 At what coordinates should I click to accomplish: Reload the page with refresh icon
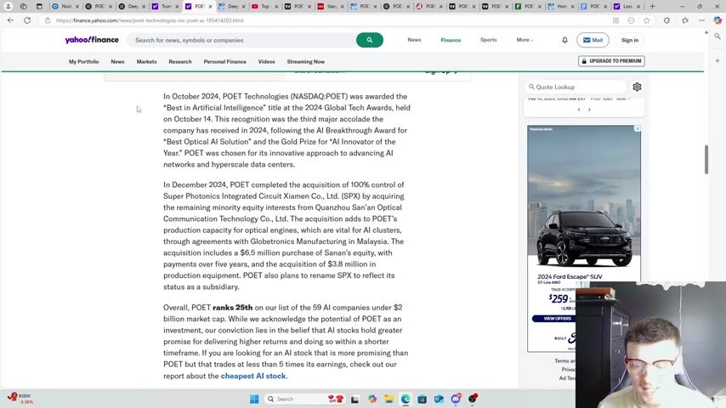[27, 20]
